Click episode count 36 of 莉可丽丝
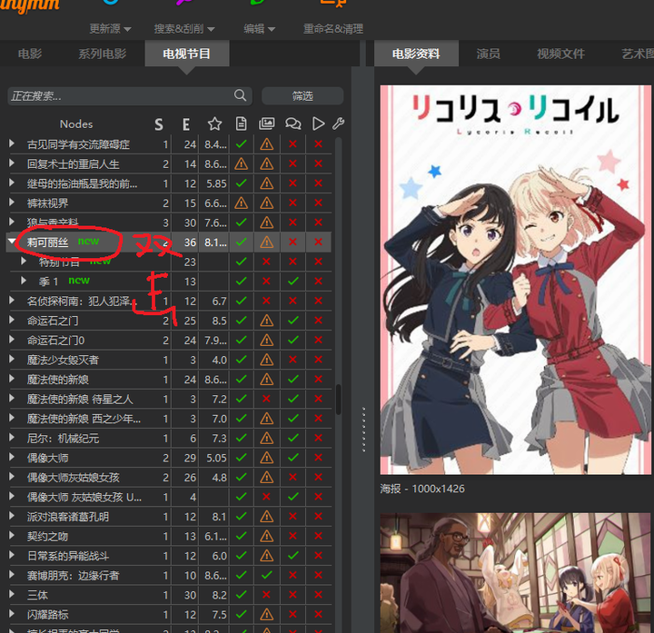 click(x=190, y=242)
